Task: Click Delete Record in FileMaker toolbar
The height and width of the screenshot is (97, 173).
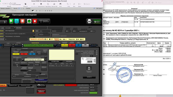Action: pos(41,5)
